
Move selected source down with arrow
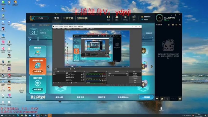[76, 83]
